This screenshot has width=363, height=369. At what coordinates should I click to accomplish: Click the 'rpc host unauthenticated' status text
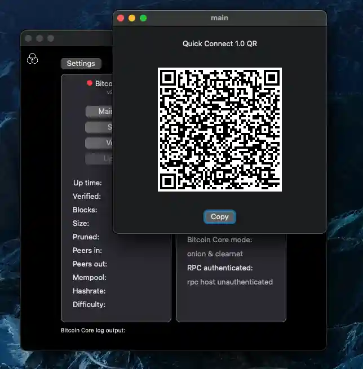pyautogui.click(x=230, y=282)
